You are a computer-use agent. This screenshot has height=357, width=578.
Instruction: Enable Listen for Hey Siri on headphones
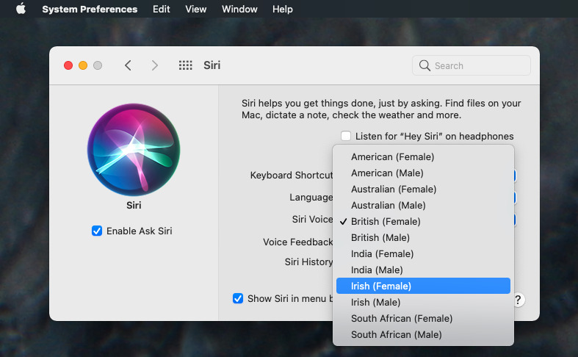point(346,136)
